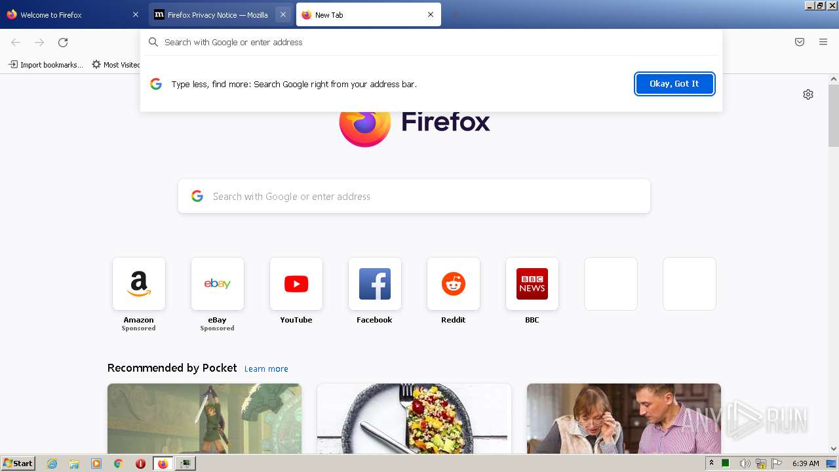Open the Pocket story with salad bowl
Image resolution: width=839 pixels, height=472 pixels.
[x=414, y=419]
